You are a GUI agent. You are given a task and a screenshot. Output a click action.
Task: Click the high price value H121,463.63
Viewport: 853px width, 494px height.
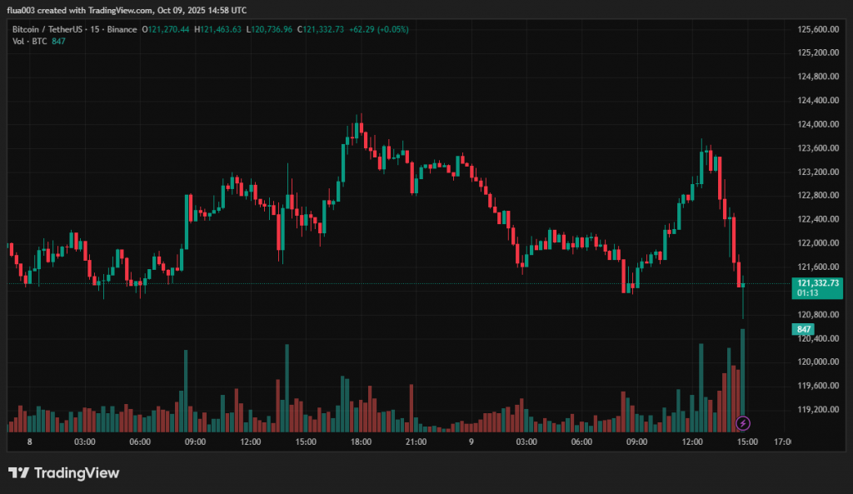point(220,29)
